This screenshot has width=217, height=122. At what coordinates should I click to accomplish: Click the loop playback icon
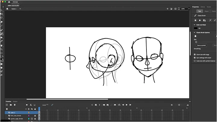point(119,105)
